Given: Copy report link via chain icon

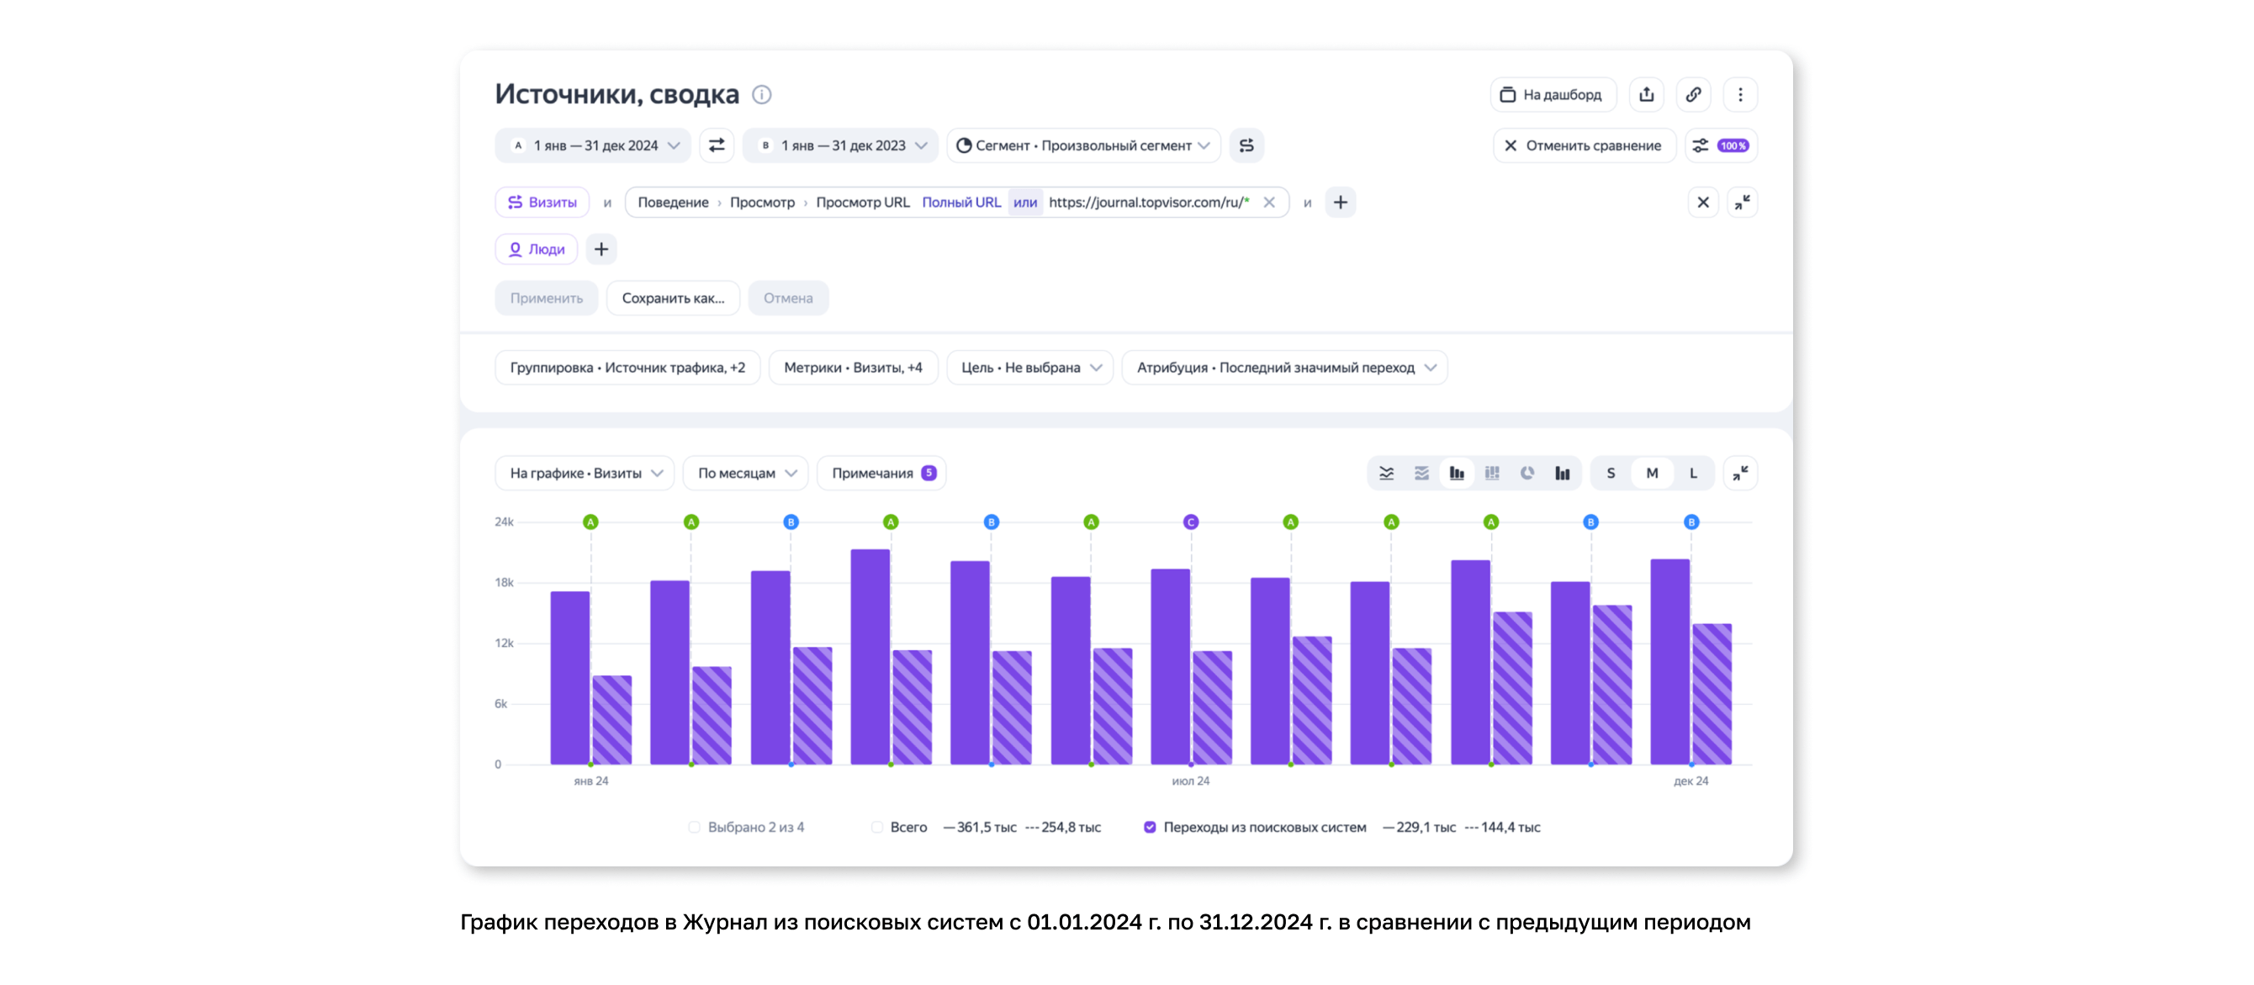Looking at the screenshot, I should tap(1694, 94).
